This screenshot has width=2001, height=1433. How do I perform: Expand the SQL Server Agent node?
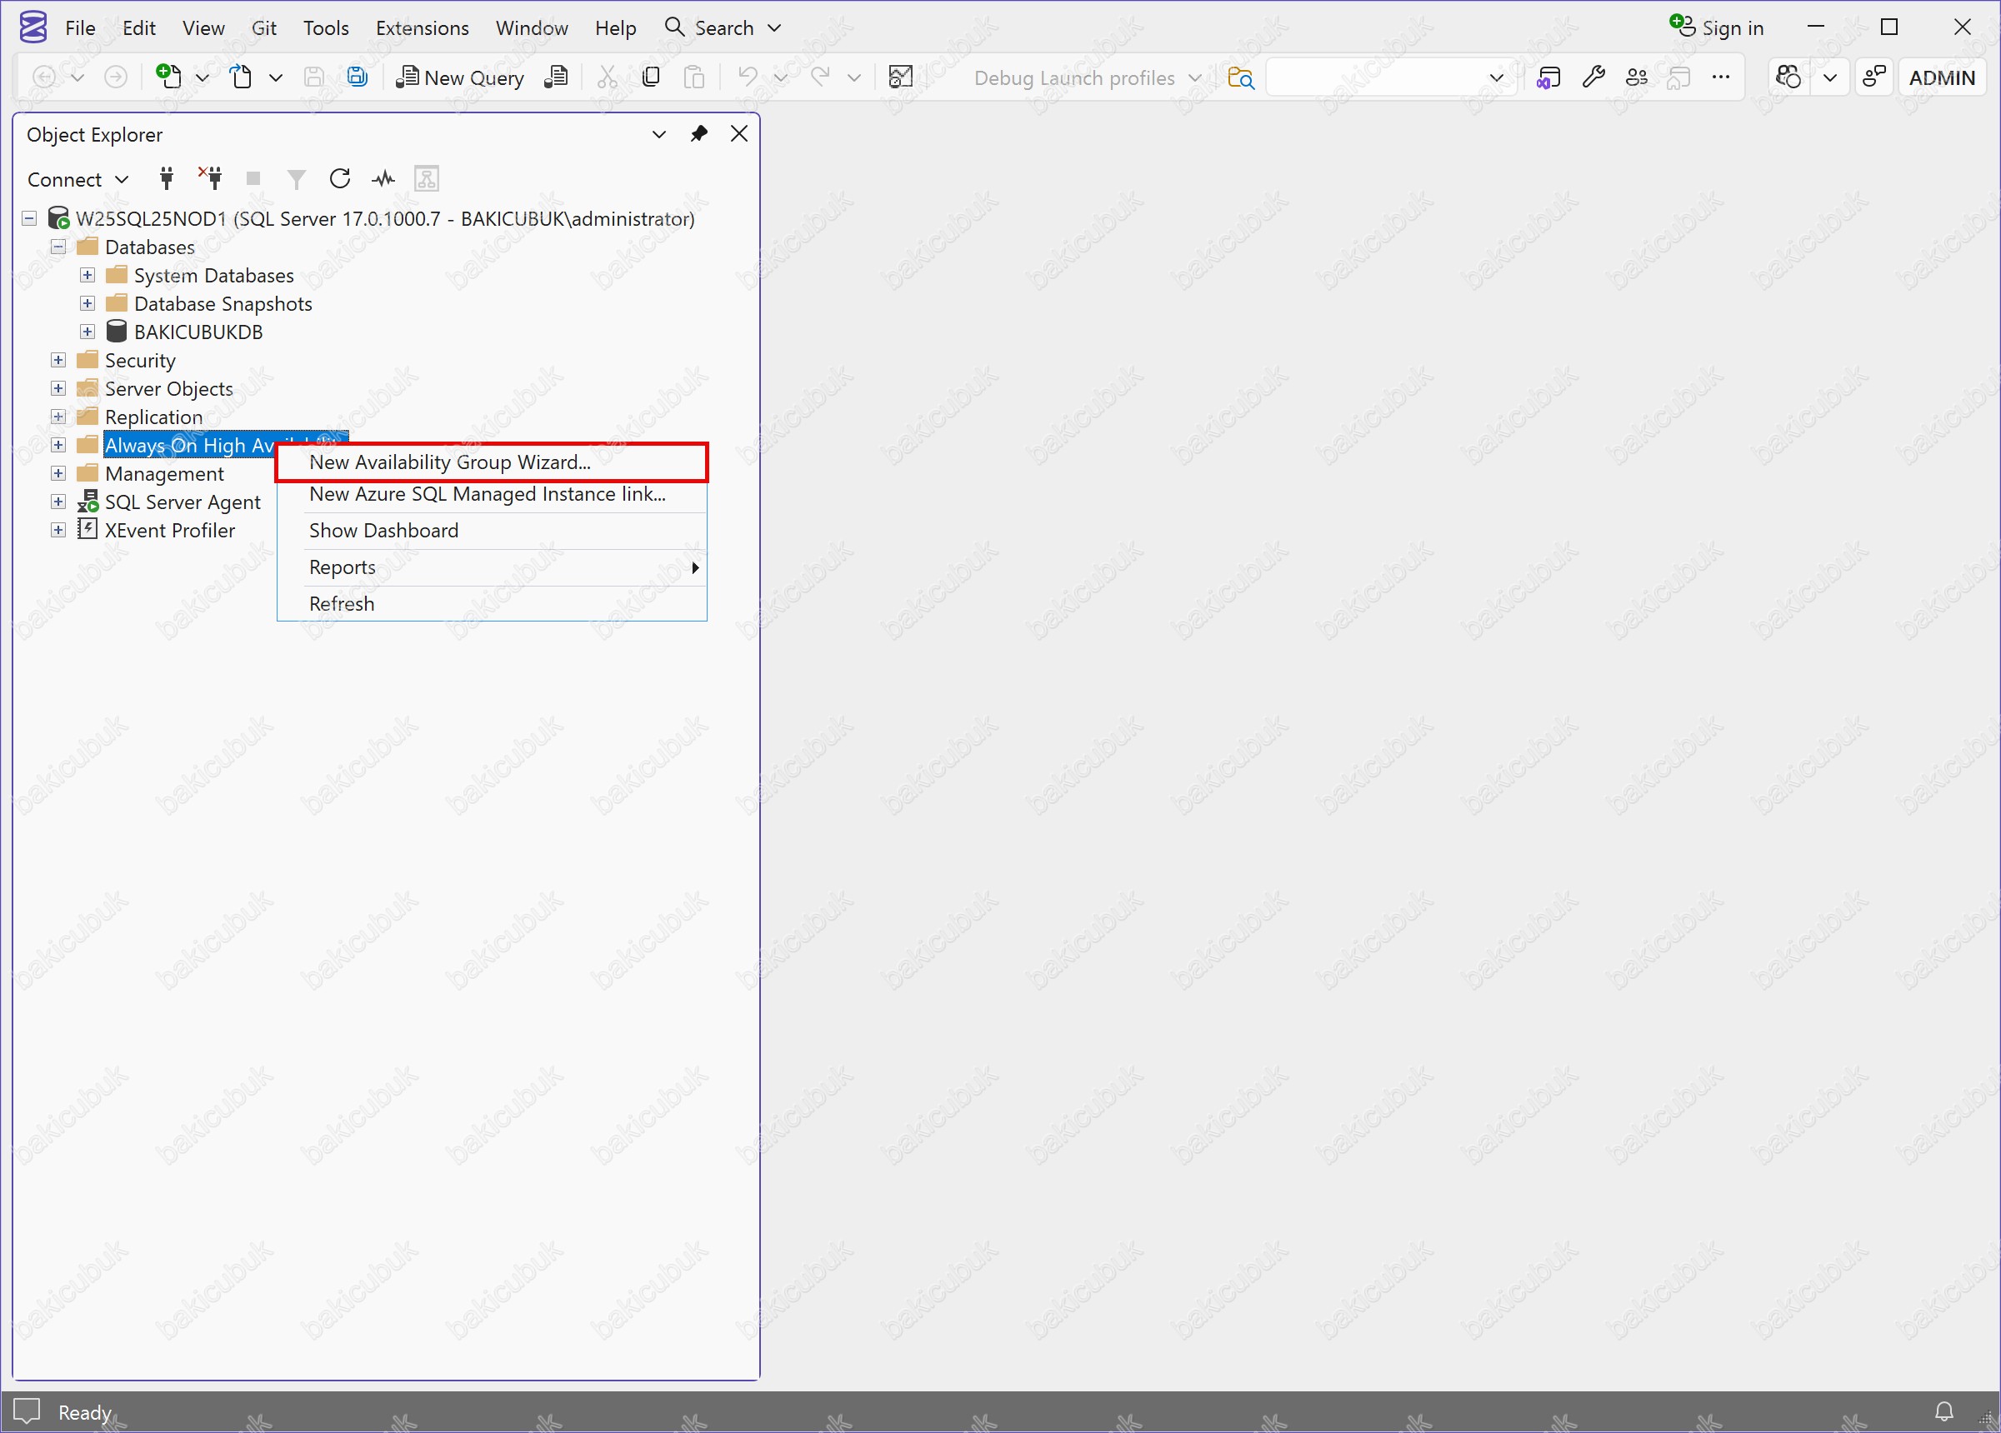click(x=58, y=502)
